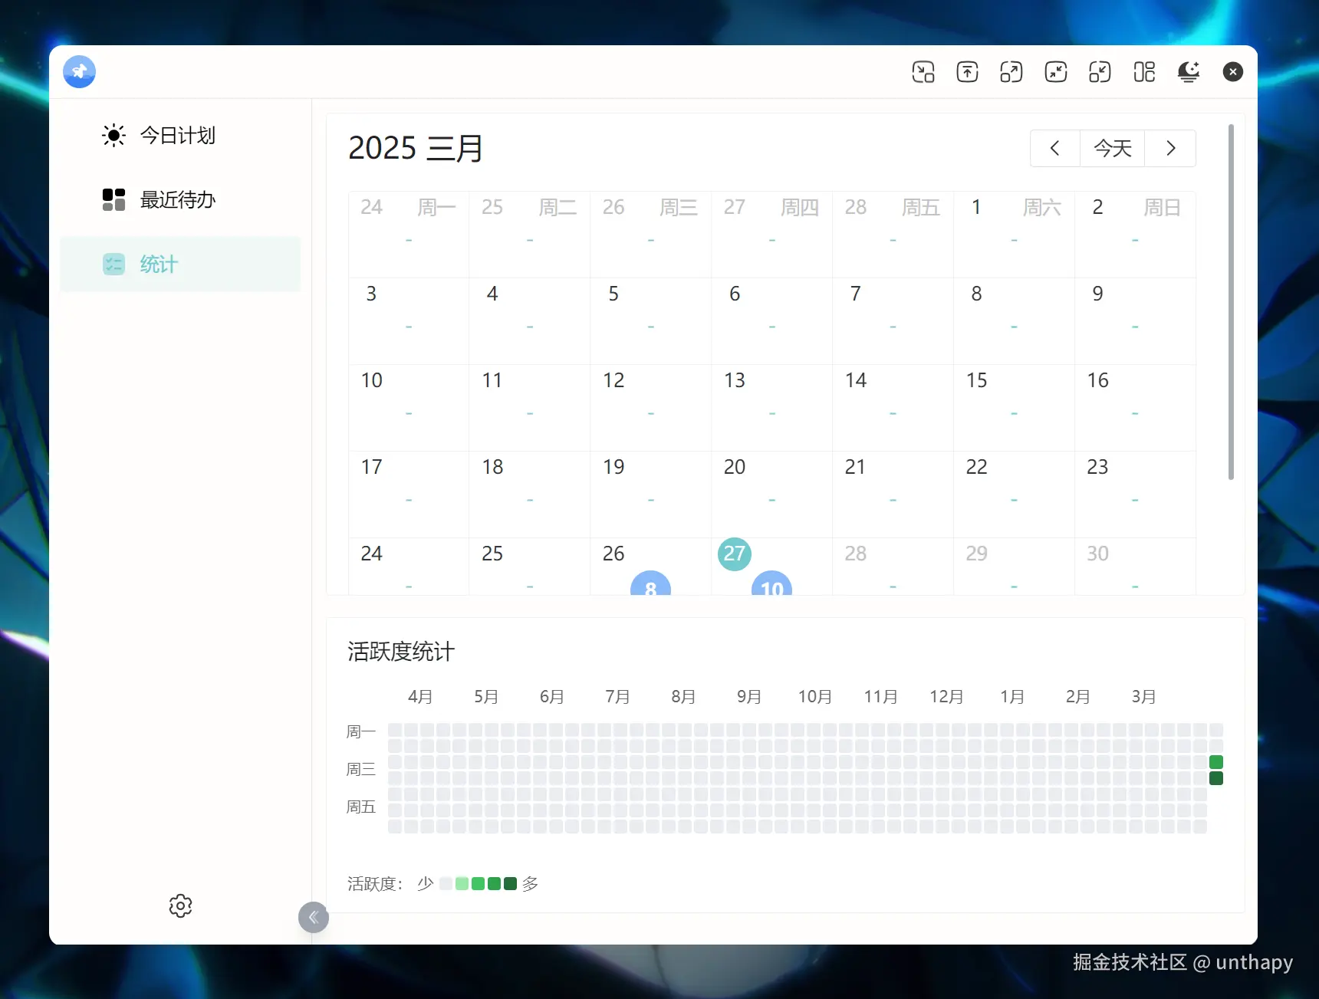Select March 12 in the calendar
Screen dimensions: 1319x999
pos(651,408)
